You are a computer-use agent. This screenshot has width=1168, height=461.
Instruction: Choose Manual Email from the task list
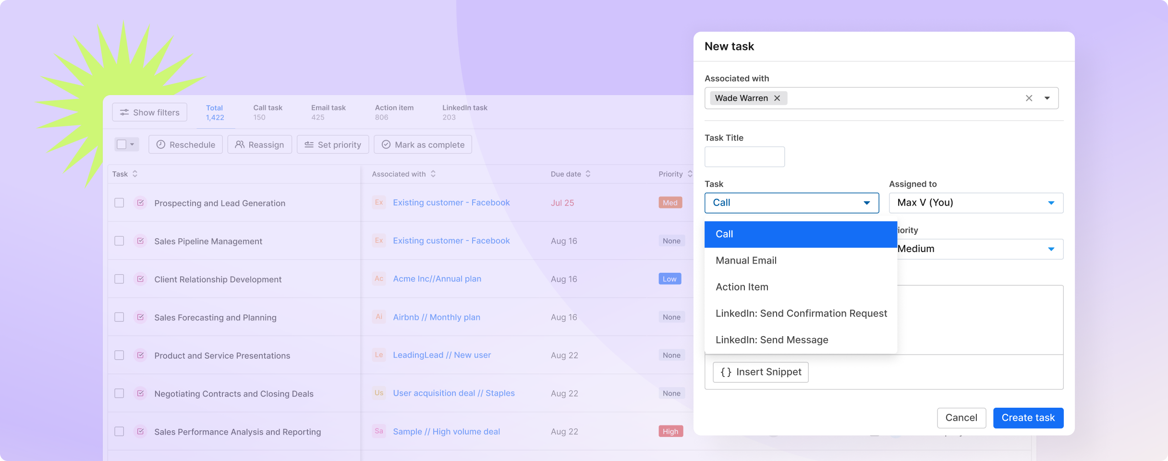click(x=746, y=260)
